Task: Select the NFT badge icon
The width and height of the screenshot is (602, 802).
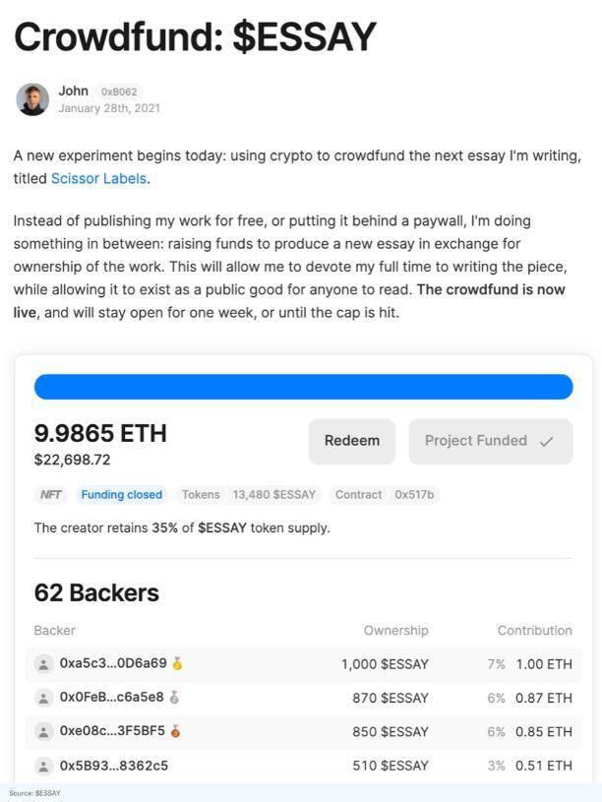Action: (x=49, y=495)
